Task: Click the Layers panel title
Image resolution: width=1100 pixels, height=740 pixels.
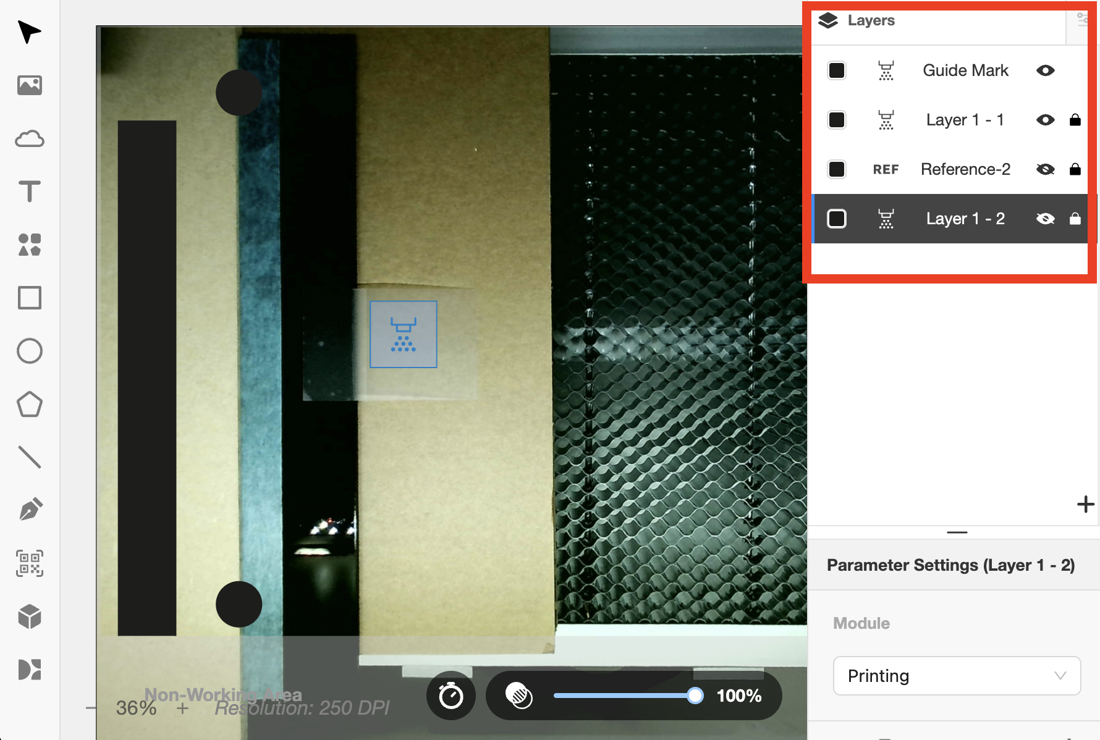Action: click(x=871, y=20)
